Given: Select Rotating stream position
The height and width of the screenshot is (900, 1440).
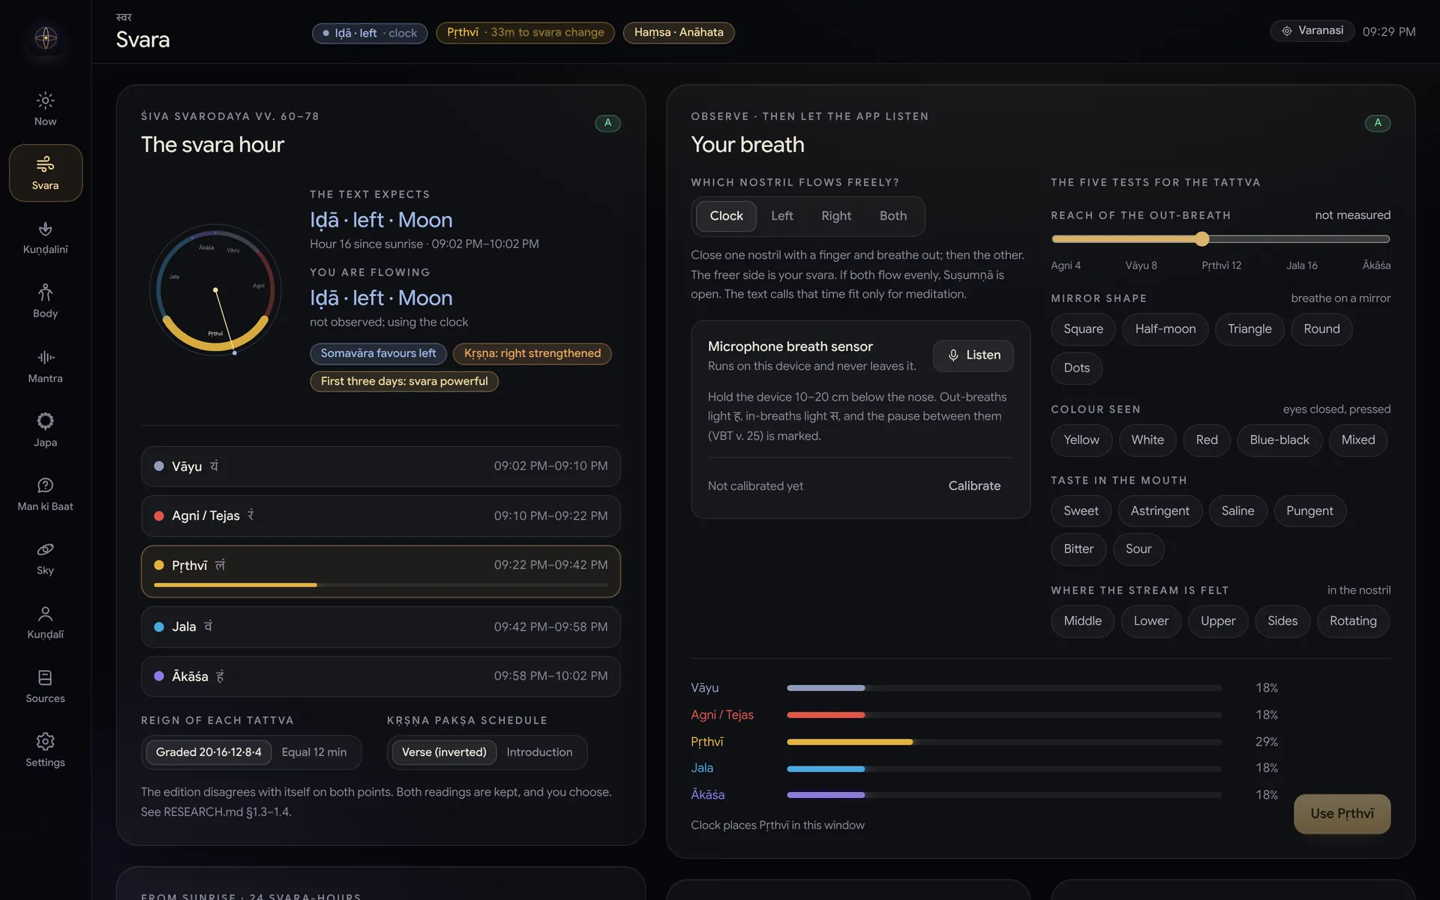Looking at the screenshot, I should [1353, 621].
